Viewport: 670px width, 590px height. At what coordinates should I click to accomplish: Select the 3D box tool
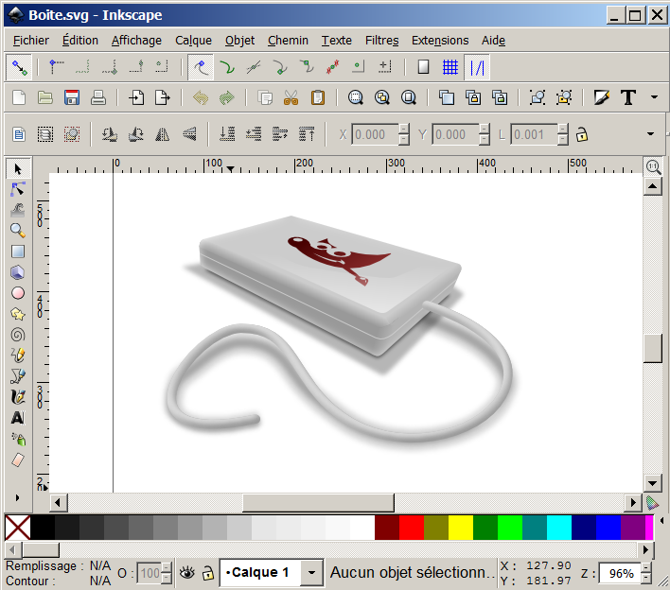[x=18, y=272]
